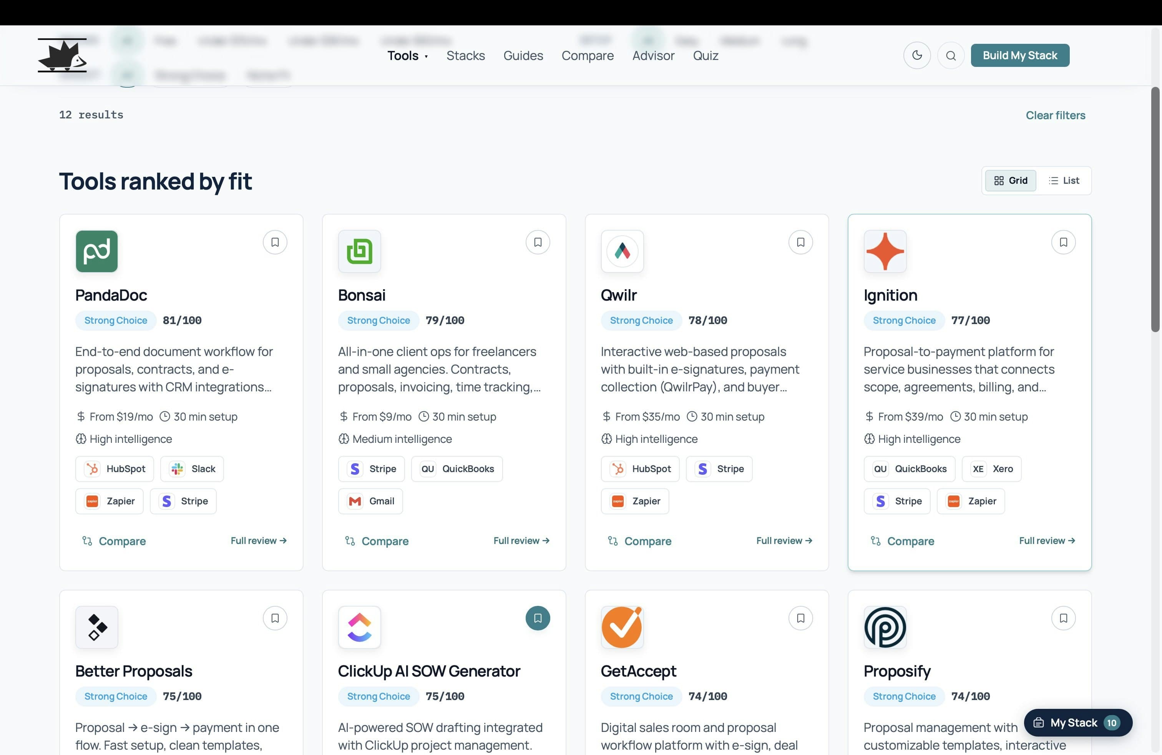
Task: Select Grid view mode
Action: 1010,180
